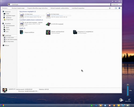Click Hálózati meghajtó csatlakoztatása
Image resolution: width=134 pixels, height=107 pixels.
[x=59, y=8]
